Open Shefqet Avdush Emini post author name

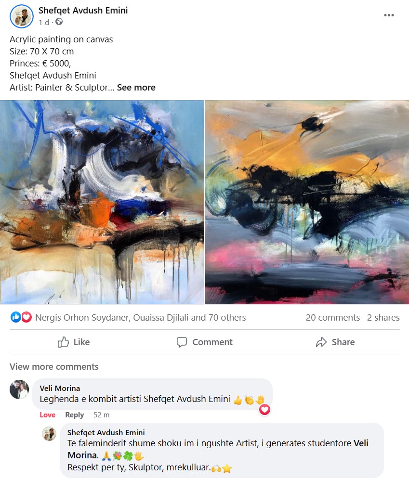click(x=83, y=11)
